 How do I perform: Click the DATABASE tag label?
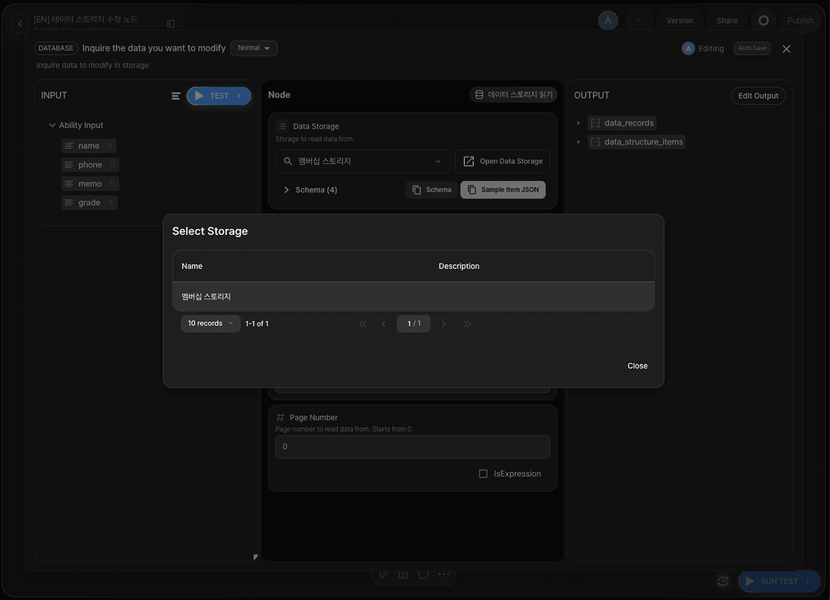click(x=56, y=48)
